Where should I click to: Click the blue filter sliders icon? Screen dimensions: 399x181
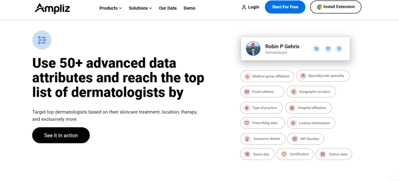click(x=42, y=40)
